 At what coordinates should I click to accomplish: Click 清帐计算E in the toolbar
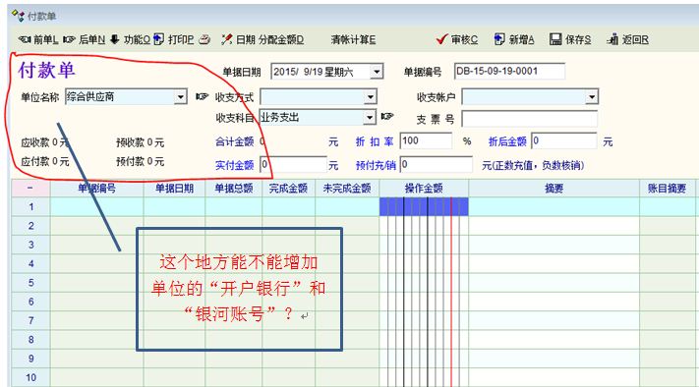pyautogui.click(x=354, y=39)
